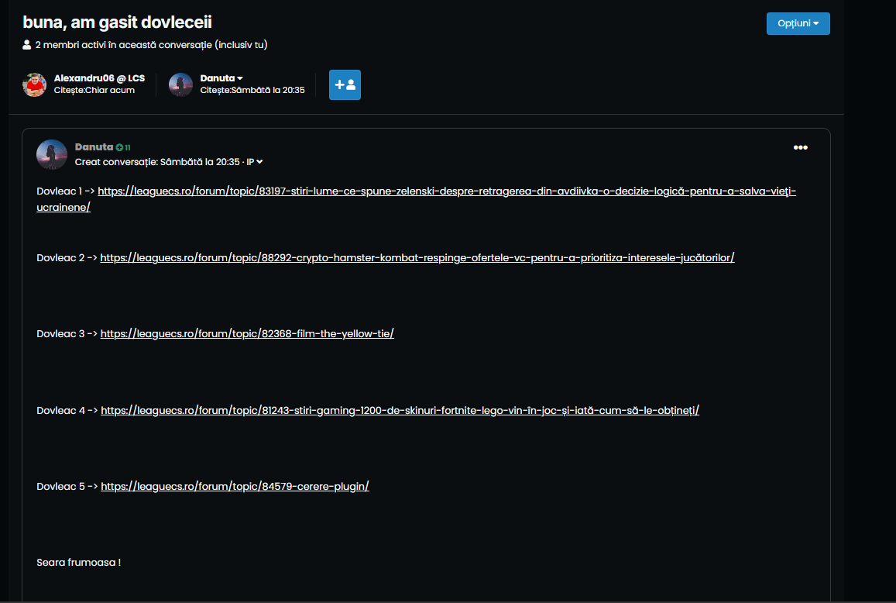Open the Dovleac 1 zelenski topic link
Viewport: 896px width, 603px height.
(416, 199)
